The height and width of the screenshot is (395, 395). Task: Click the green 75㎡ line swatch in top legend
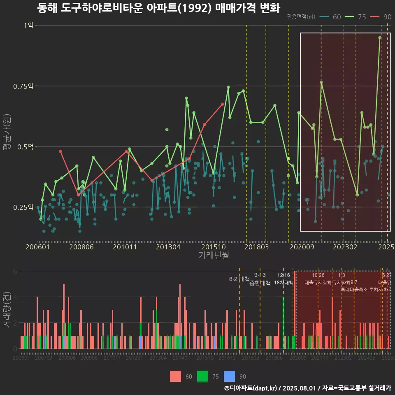tap(349, 17)
